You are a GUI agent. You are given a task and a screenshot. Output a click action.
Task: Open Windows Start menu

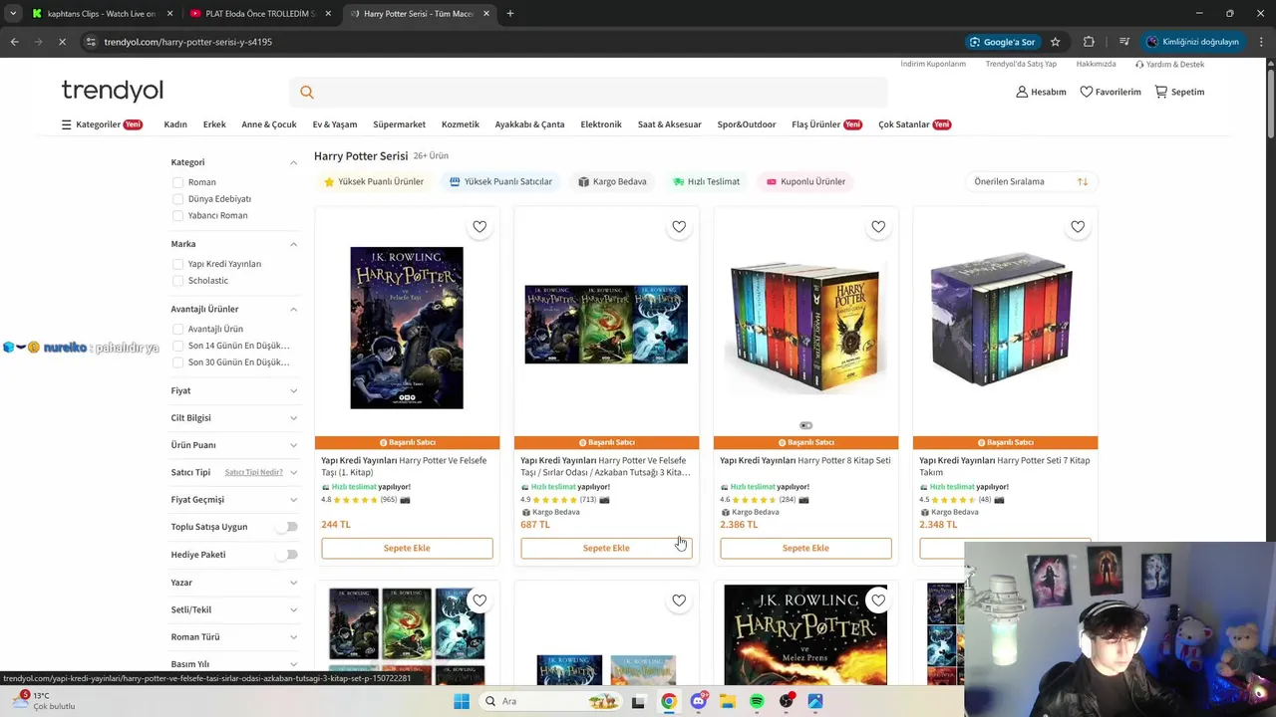462,701
